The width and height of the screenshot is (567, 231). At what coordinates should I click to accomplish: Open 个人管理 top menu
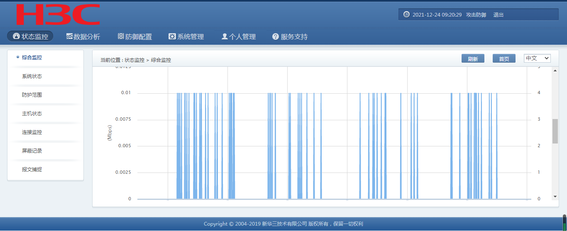coord(238,36)
